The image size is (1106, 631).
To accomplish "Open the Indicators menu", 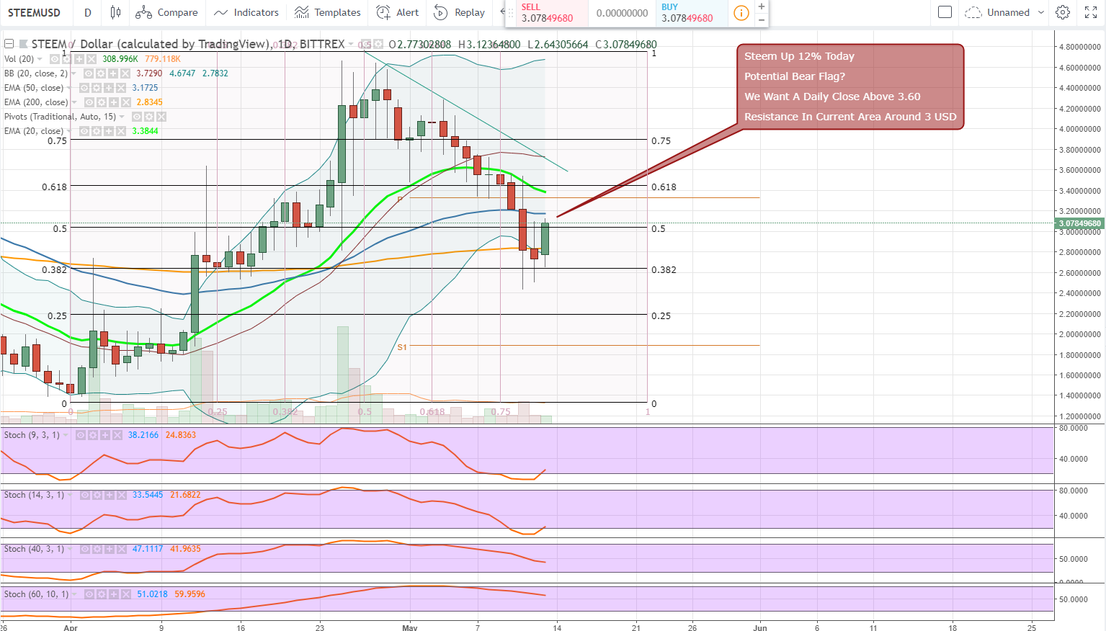I will 246,12.
